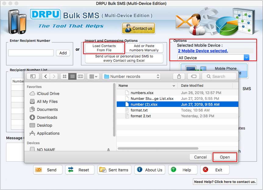
Task: Click the Add button
Action: pyautogui.click(x=63, y=53)
